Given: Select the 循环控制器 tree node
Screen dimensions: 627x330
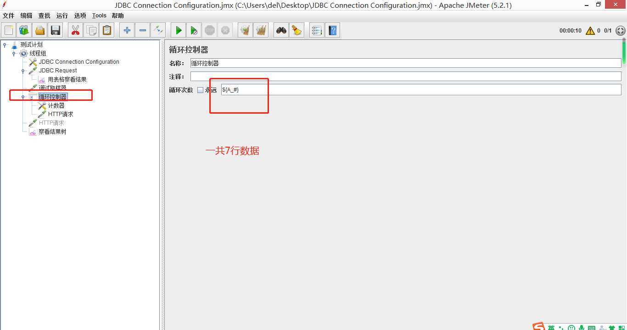Looking at the screenshot, I should pyautogui.click(x=53, y=97).
